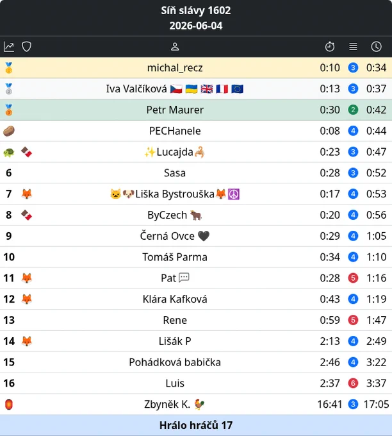392x436 pixels.
Task: Select player name Liška Bystrouška
Action: [x=175, y=194]
